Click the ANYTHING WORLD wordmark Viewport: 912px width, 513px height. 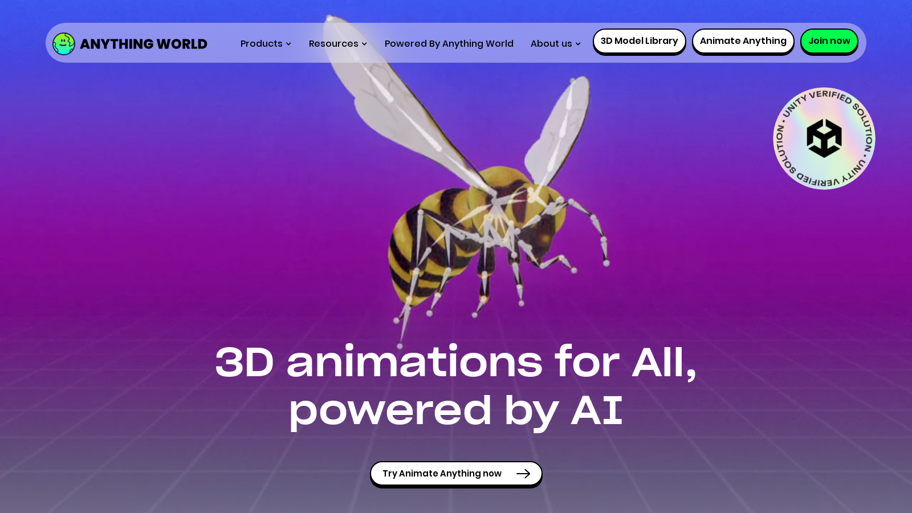pyautogui.click(x=144, y=44)
